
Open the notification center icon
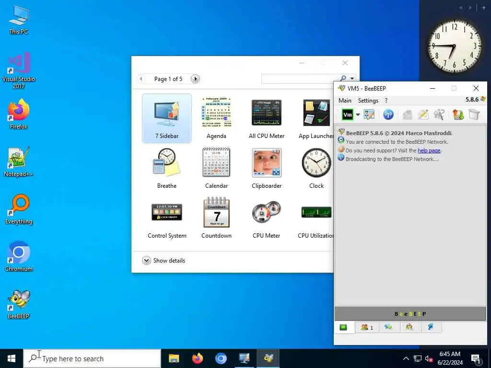pos(476,359)
